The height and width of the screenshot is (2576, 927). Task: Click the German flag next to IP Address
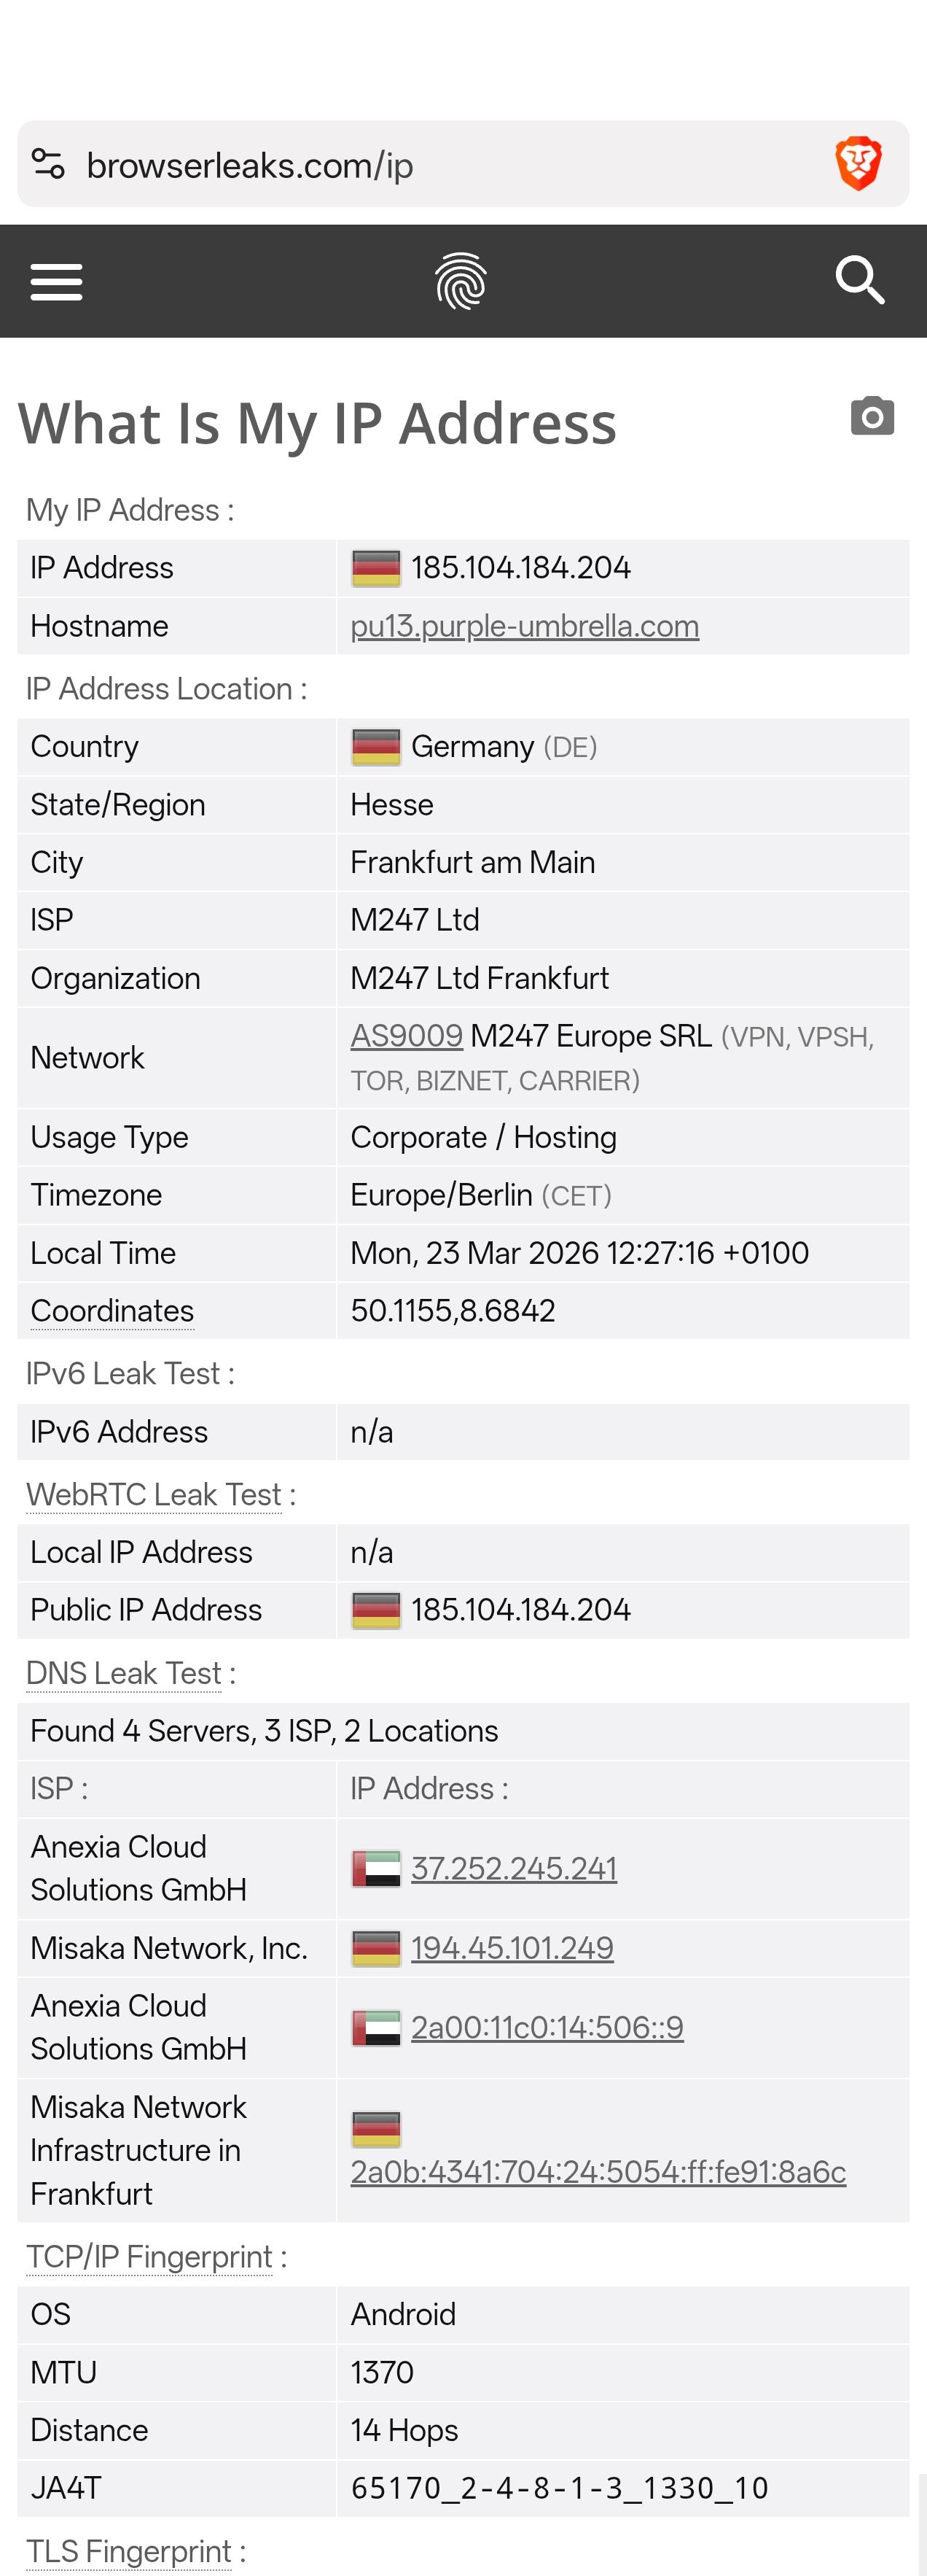pyautogui.click(x=375, y=568)
